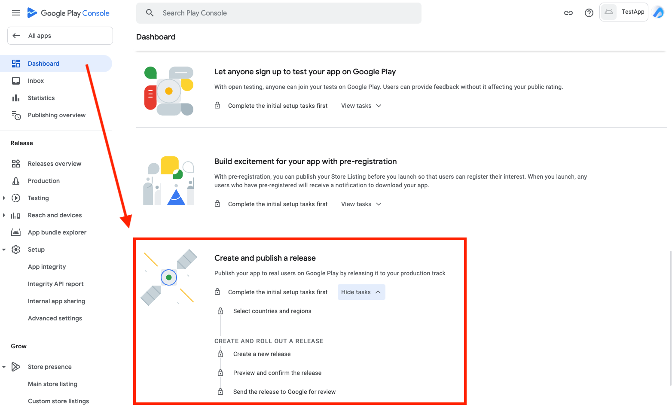Click the Statistics bar chart icon
The image size is (672, 408).
16,98
